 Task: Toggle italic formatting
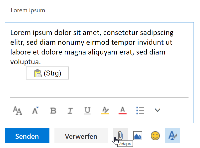point(70,110)
